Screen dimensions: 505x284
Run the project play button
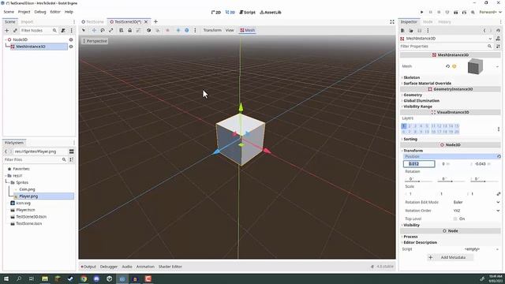[421, 13]
